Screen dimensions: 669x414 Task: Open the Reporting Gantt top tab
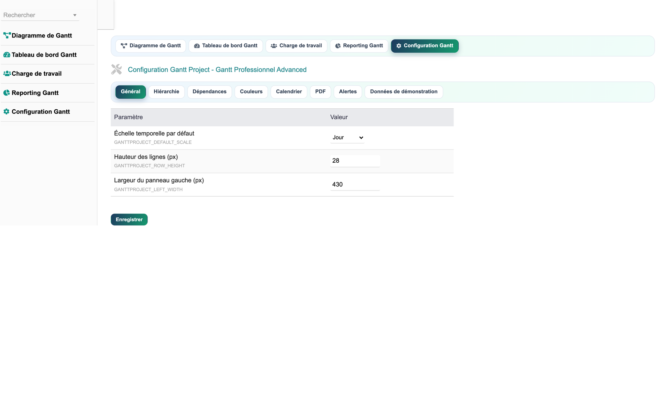tap(359, 46)
